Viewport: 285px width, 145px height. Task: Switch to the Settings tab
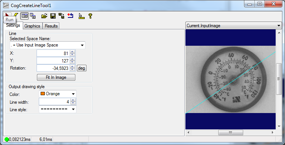click(13, 25)
